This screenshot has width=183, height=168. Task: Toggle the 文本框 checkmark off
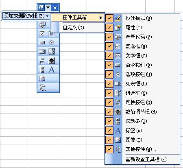109,56
